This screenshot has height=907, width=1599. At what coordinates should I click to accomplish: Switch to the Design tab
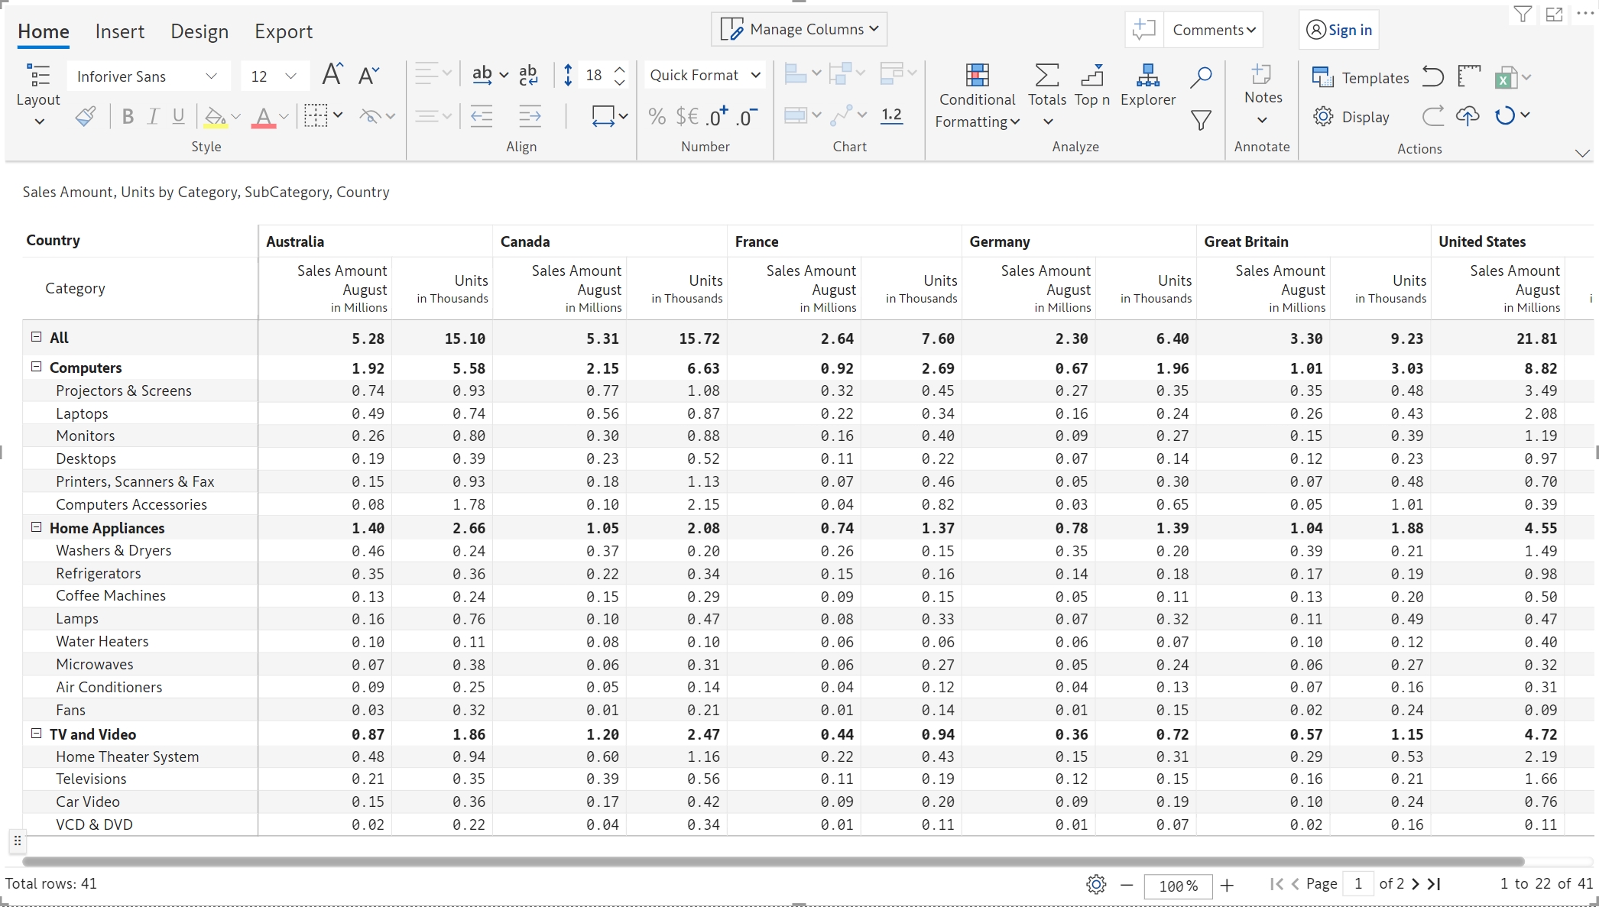click(199, 31)
